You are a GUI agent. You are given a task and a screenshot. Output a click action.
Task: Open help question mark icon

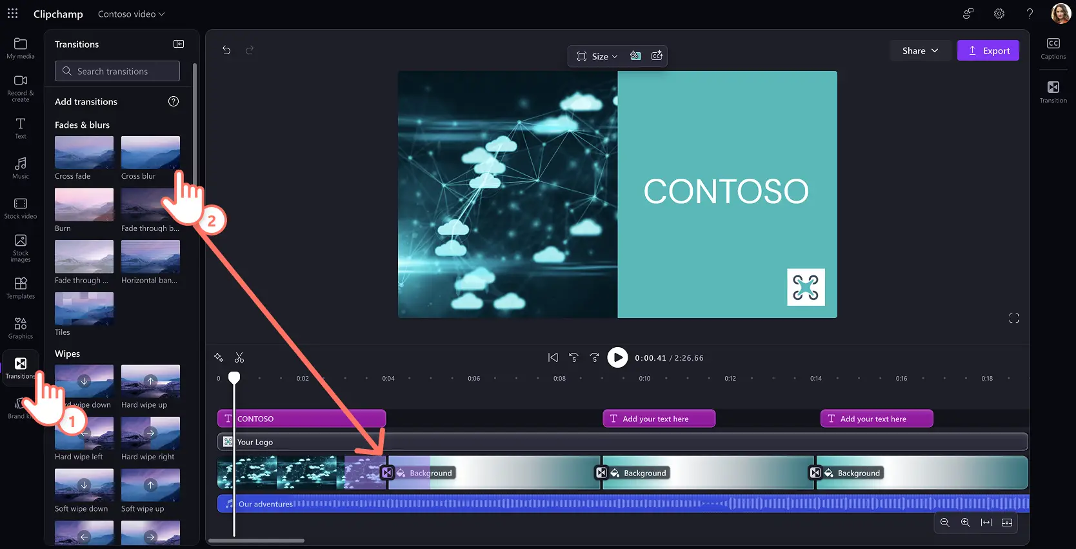click(x=1030, y=14)
